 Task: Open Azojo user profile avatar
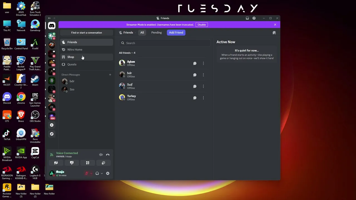click(x=51, y=173)
